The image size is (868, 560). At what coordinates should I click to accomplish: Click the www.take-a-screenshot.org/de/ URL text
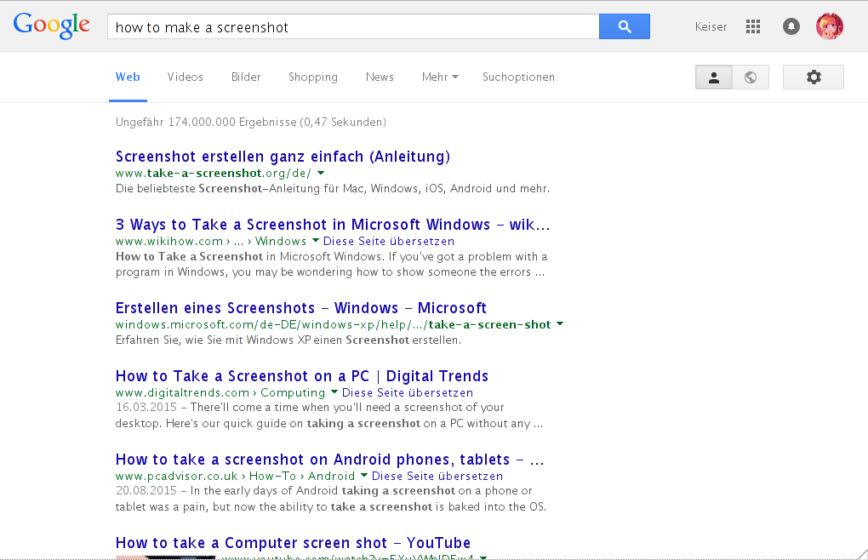[x=214, y=174]
